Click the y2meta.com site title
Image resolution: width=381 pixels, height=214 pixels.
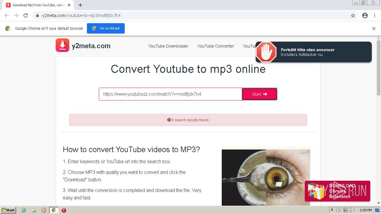point(91,46)
